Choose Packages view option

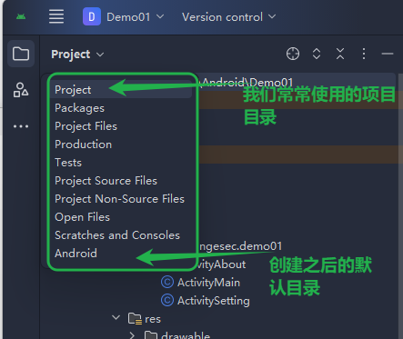click(x=79, y=108)
